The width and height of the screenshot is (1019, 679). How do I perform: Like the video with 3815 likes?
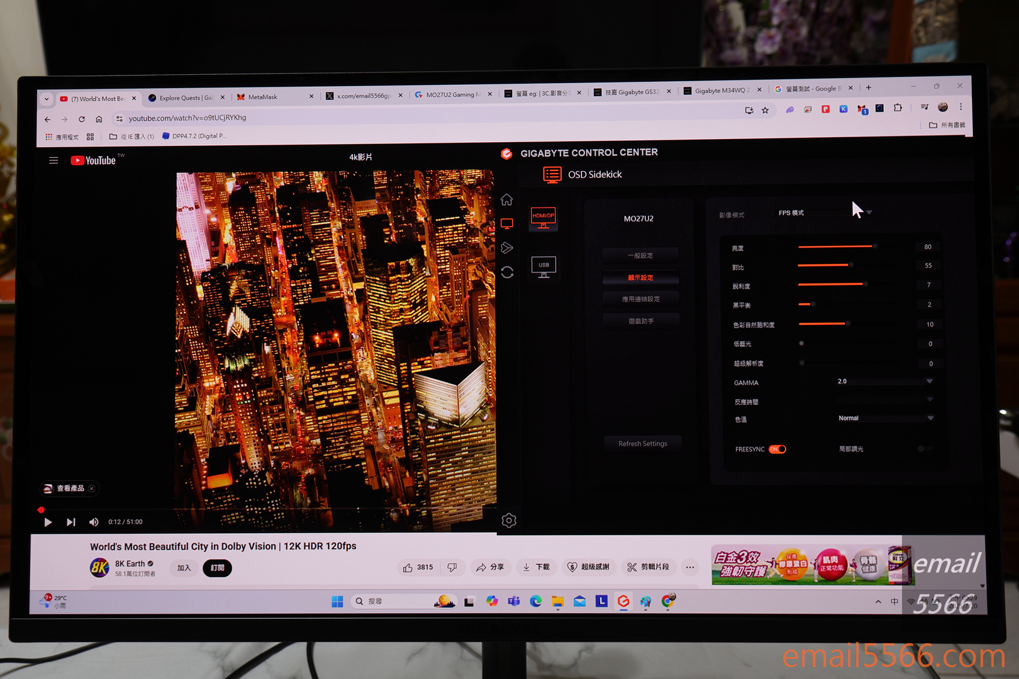[x=418, y=567]
